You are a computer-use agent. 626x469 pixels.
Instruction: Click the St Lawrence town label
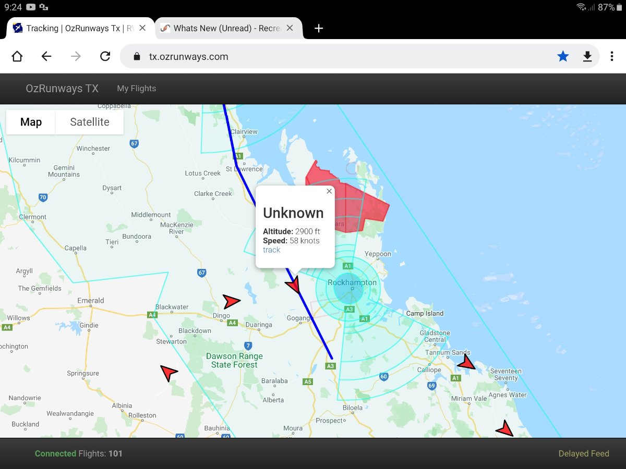point(244,169)
